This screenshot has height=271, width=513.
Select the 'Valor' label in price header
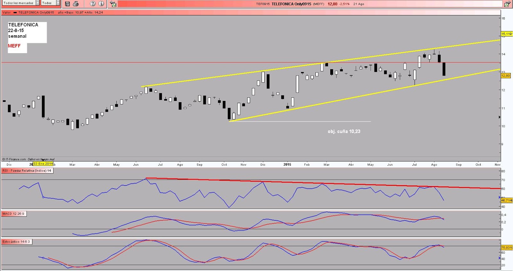click(6, 12)
